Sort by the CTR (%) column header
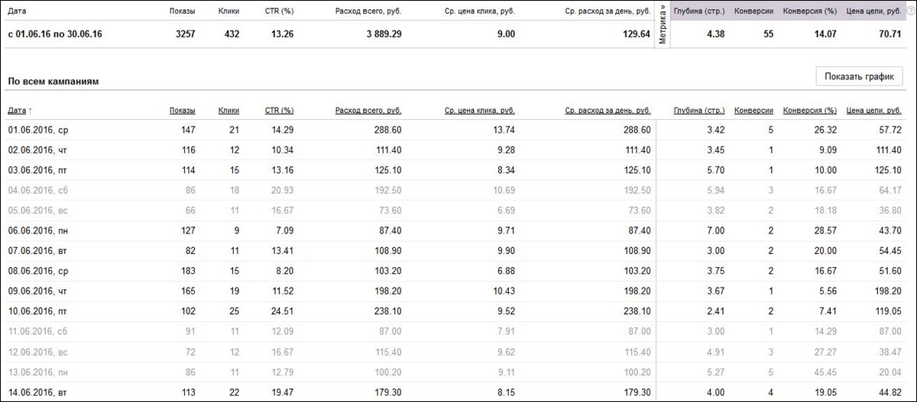 tap(279, 111)
